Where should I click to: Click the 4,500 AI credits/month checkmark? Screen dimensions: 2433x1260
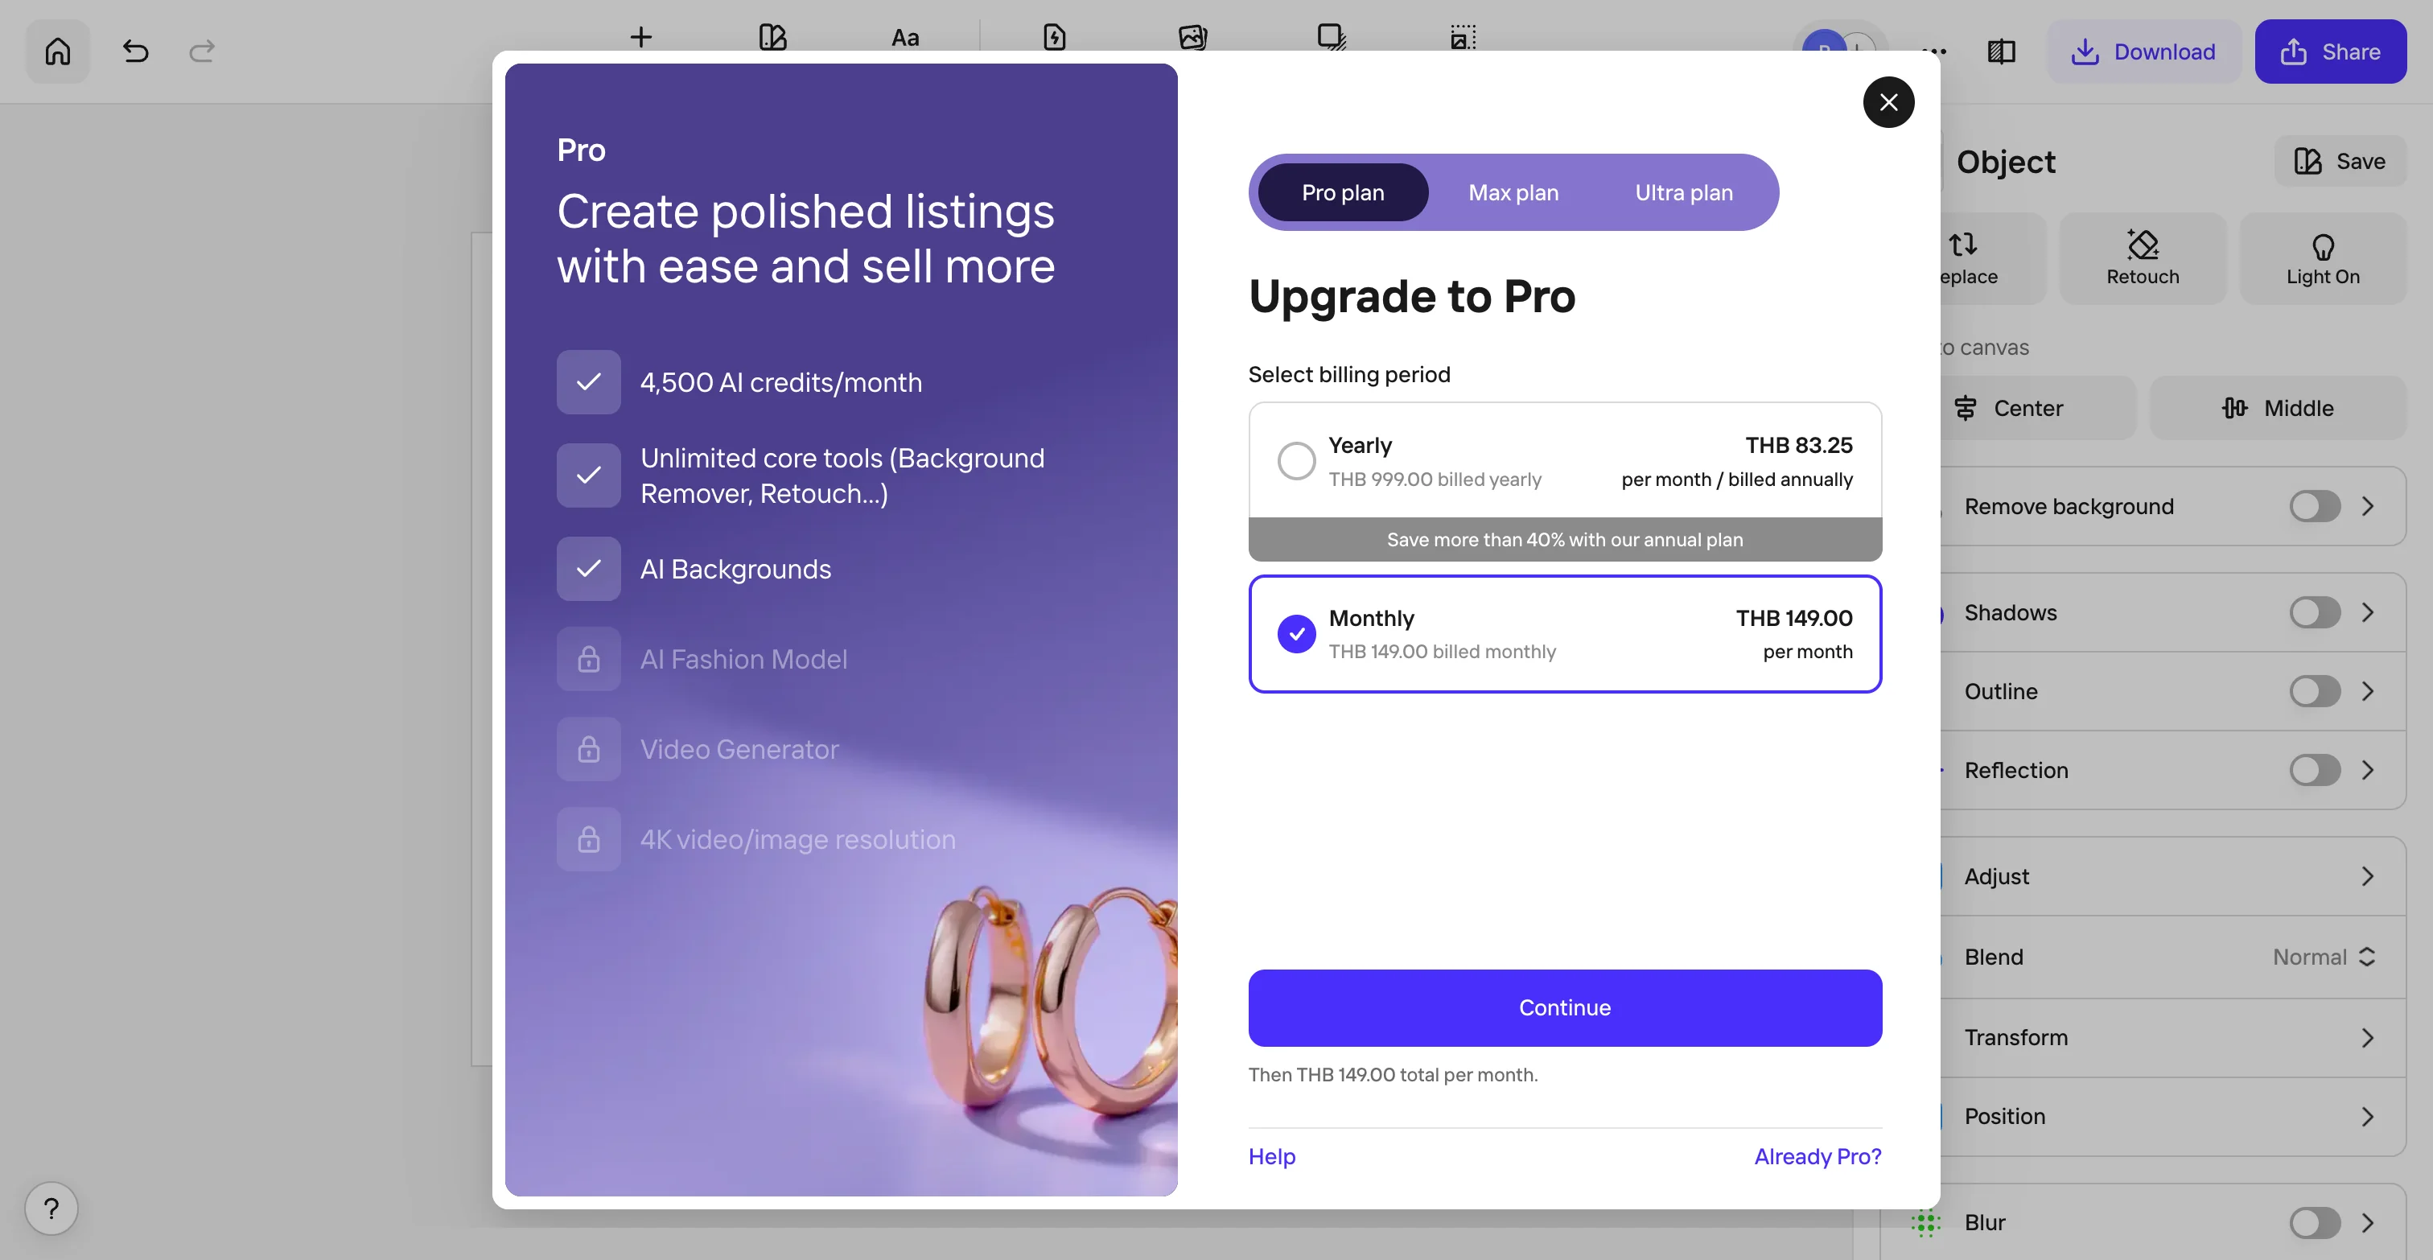[x=588, y=381]
